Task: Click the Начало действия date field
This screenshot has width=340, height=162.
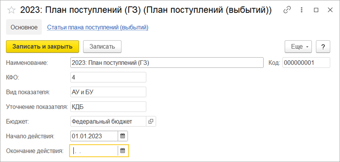Action: pyautogui.click(x=94, y=136)
